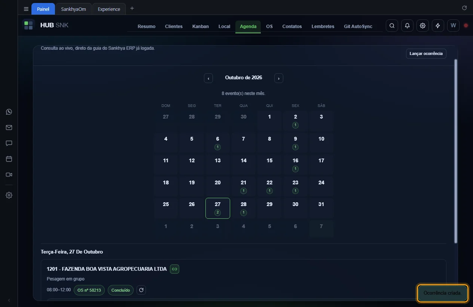
Task: Open the calendar sidebar icon
Action: 9,159
